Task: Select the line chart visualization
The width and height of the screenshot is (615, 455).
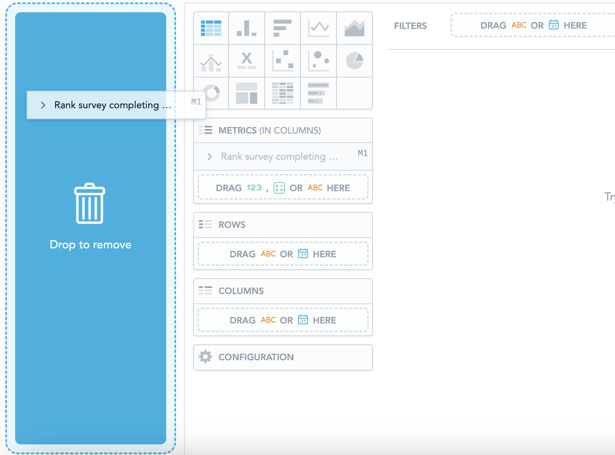Action: [319, 28]
